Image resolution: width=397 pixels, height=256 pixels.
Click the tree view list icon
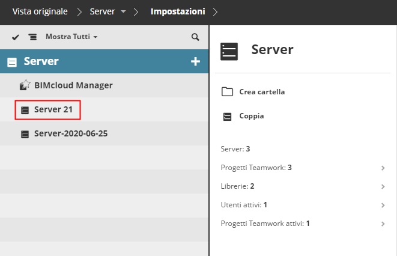(x=32, y=37)
